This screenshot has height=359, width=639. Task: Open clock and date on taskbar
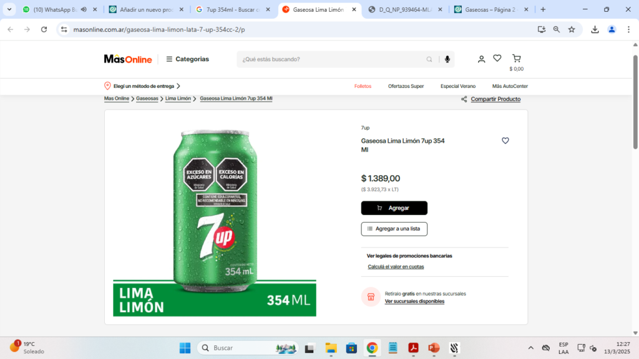(617, 348)
